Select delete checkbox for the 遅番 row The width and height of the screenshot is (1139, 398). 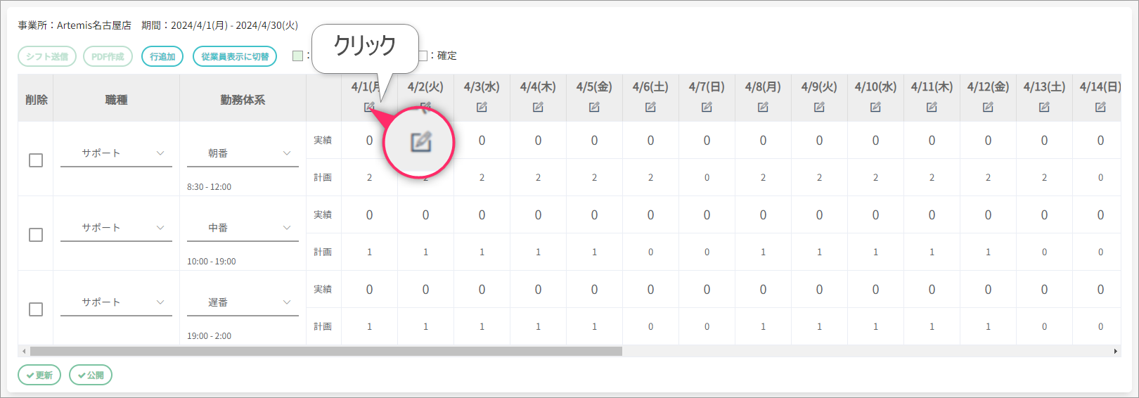click(x=36, y=309)
